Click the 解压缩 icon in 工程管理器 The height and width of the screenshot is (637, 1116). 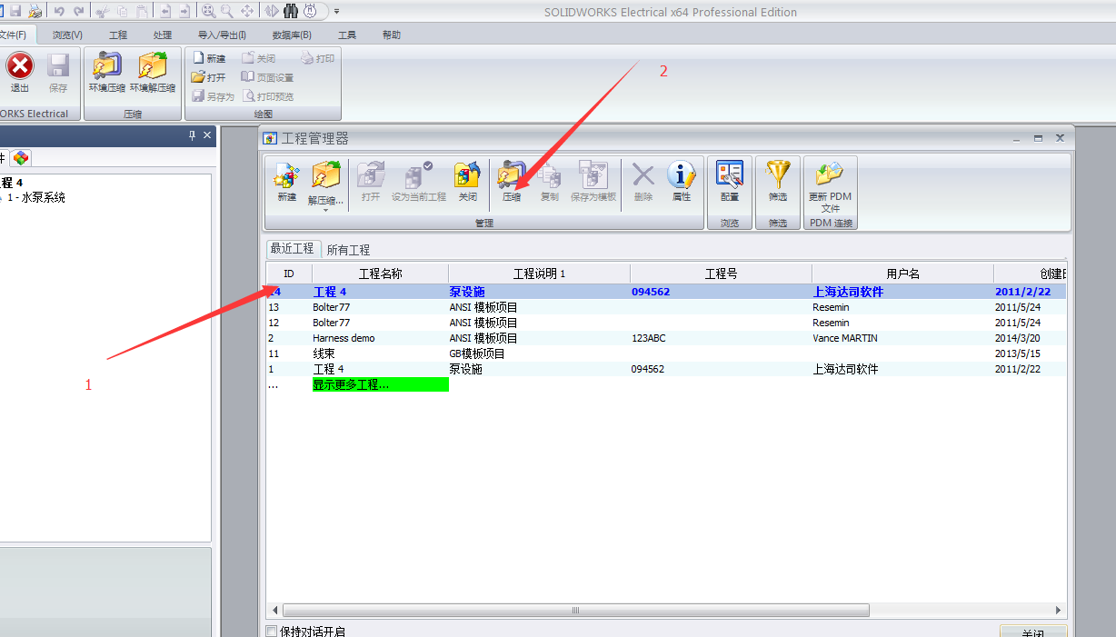(x=325, y=175)
